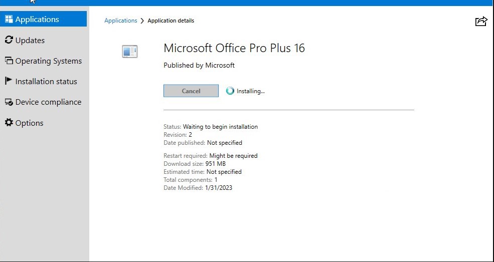Click the Installing... status text
Viewport: 494px width, 262px height.
(x=250, y=91)
